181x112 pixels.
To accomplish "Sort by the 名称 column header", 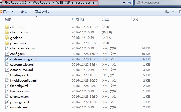I will [x=8, y=19].
